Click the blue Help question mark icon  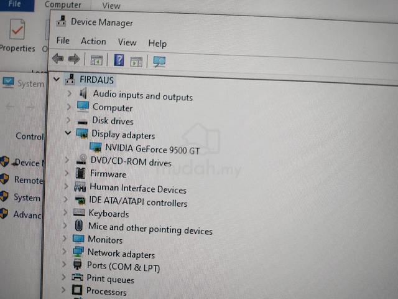[x=119, y=60]
